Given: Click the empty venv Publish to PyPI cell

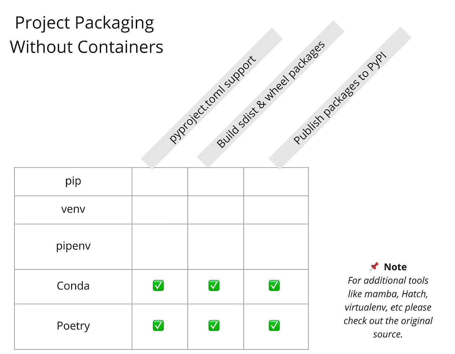Looking at the screenshot, I should point(276,210).
